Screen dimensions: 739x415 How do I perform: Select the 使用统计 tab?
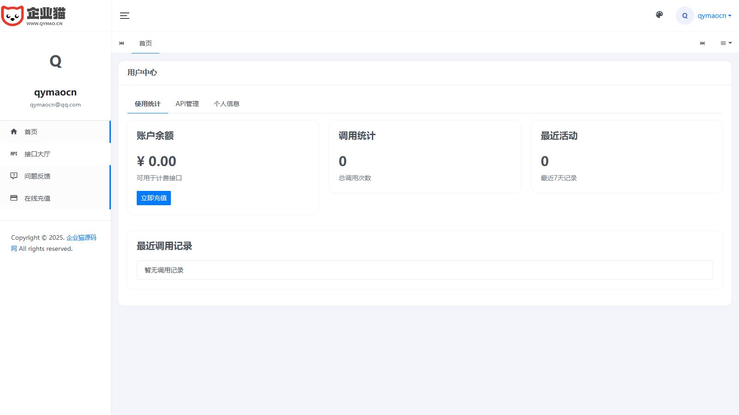pos(147,104)
